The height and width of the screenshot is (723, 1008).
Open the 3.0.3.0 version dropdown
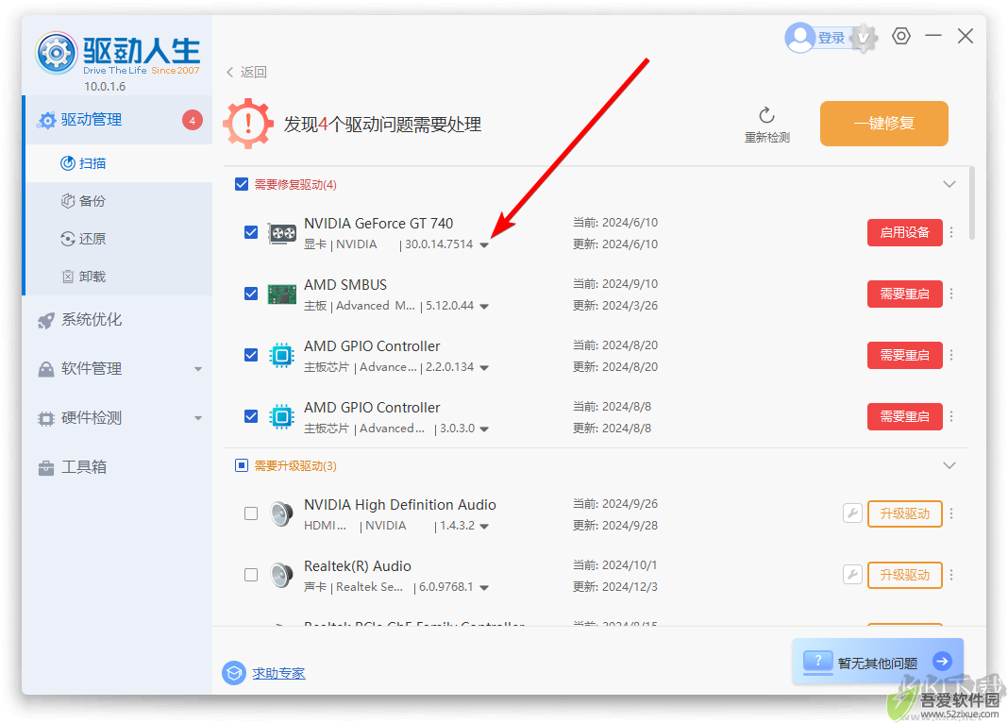(x=484, y=429)
